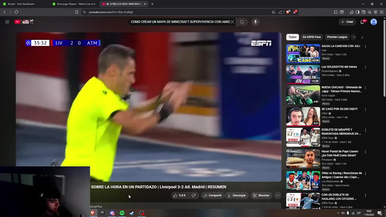The width and height of the screenshot is (386, 217).
Task: Click the Crear button
Action: click(x=347, y=22)
